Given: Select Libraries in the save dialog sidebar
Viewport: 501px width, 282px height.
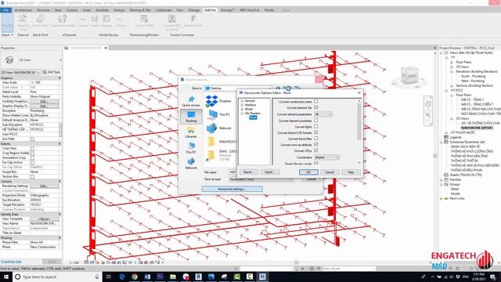Looking at the screenshot, I should coord(191,132).
